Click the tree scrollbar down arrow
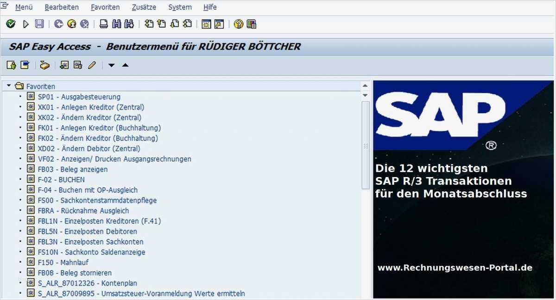Viewport: 556px width, 300px height. click(x=365, y=95)
